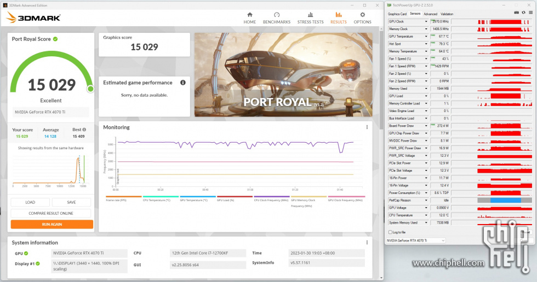Image resolution: width=537 pixels, height=282 pixels.
Task: Open the NVIDIA GeForce RTX 4070 Ti GPU selector
Action: click(x=416, y=240)
